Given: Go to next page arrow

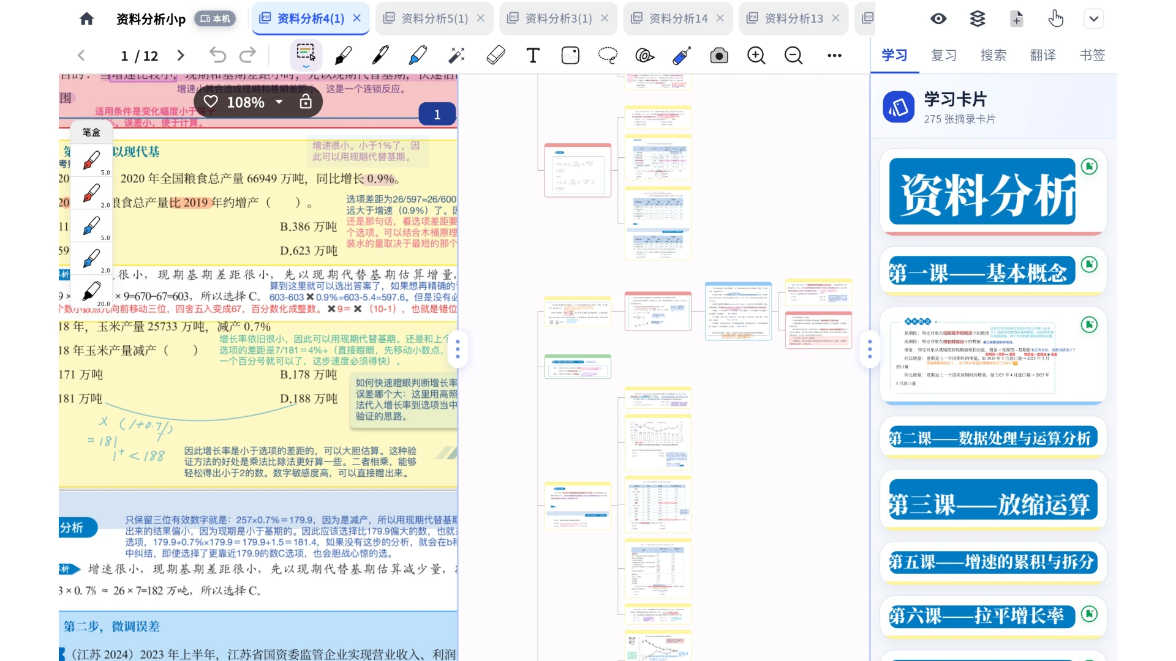Looking at the screenshot, I should (181, 56).
